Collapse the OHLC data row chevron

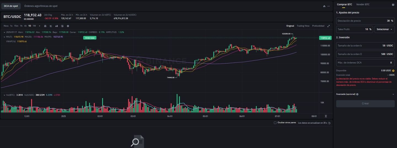(x=4, y=32)
